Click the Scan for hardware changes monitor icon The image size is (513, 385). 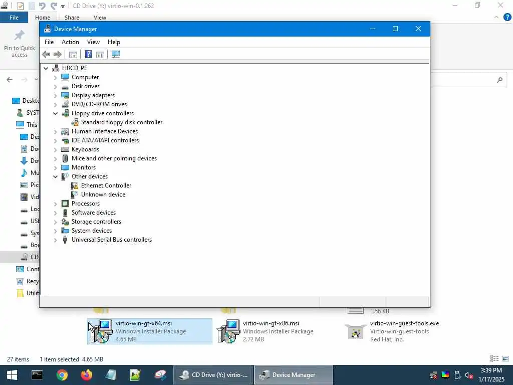[x=116, y=54]
